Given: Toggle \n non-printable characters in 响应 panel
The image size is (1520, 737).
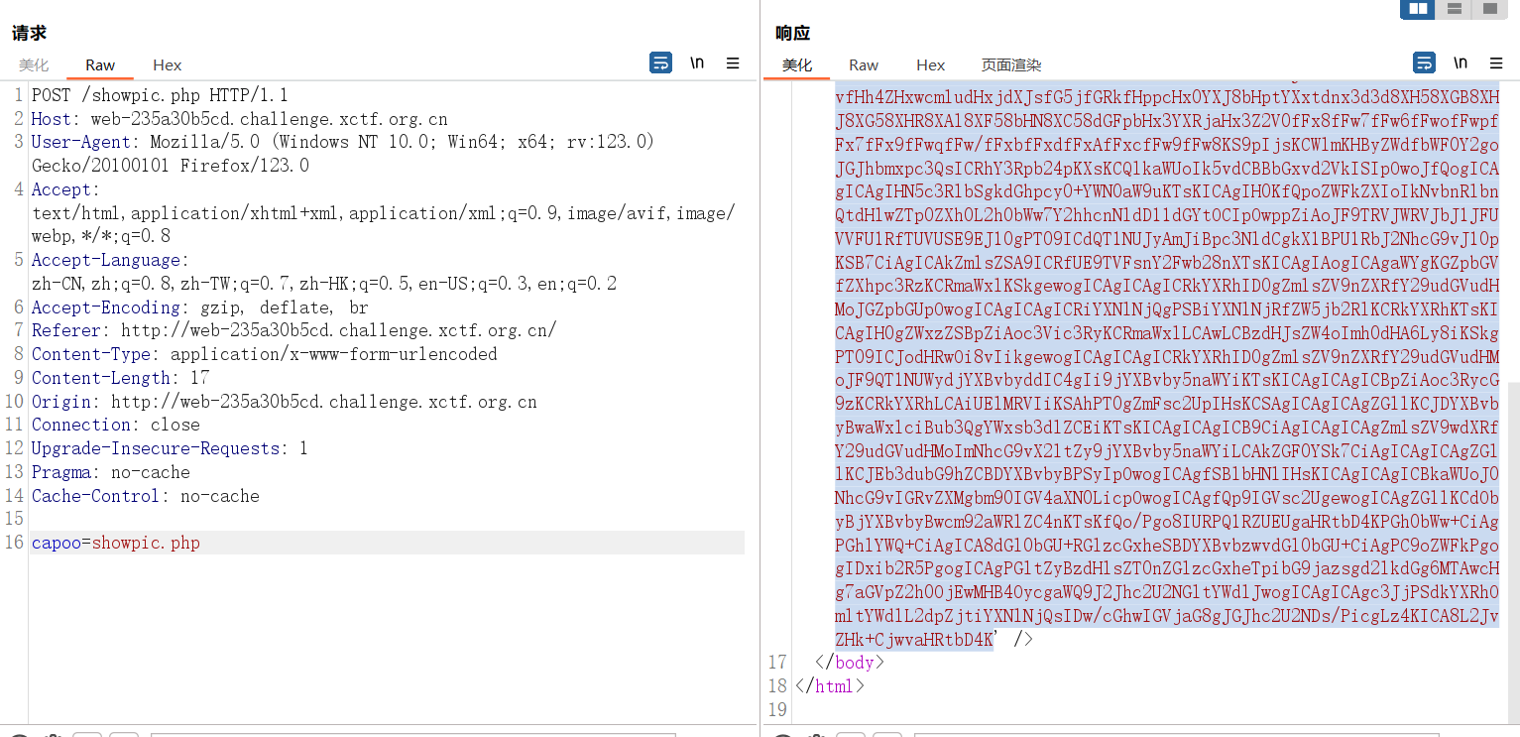Looking at the screenshot, I should coord(1461,63).
